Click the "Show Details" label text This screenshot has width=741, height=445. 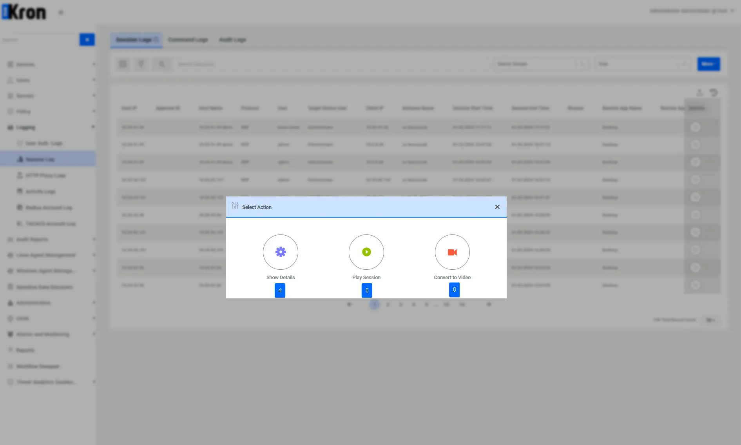click(x=281, y=278)
